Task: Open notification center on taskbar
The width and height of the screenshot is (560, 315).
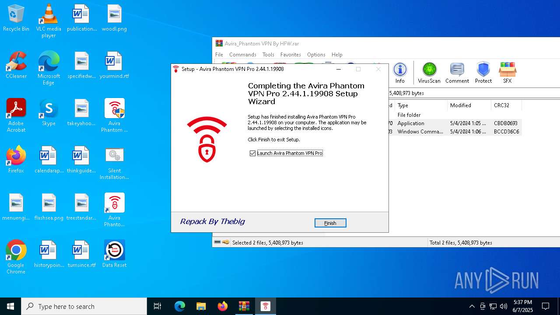Action: 546,306
